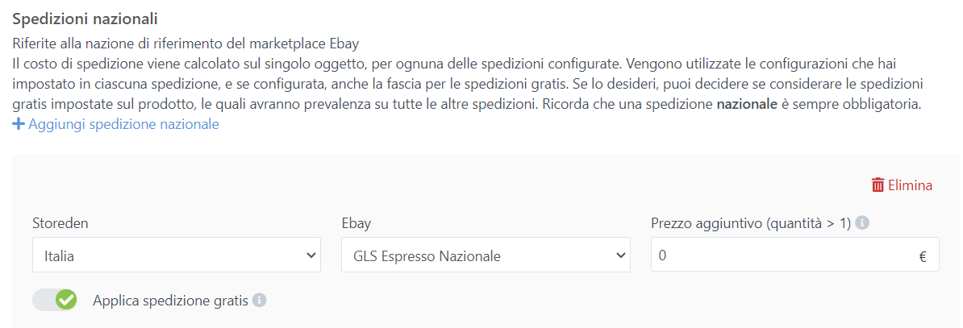Click the Prezzo aggiuntivo label text

pos(751,223)
